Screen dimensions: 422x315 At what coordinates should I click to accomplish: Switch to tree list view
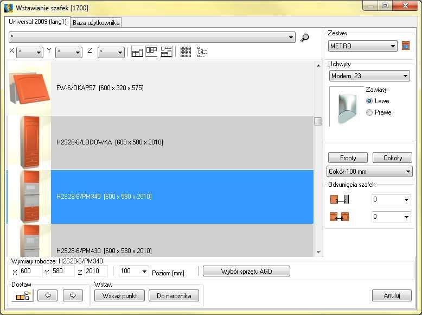[x=202, y=52]
